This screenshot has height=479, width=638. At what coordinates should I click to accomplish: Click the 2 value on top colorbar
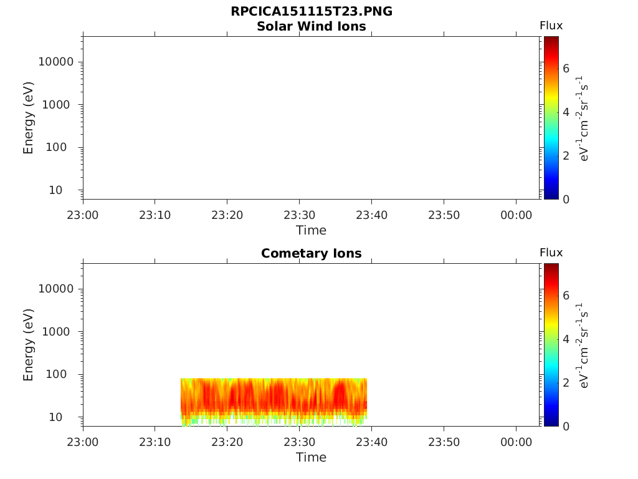(x=566, y=155)
